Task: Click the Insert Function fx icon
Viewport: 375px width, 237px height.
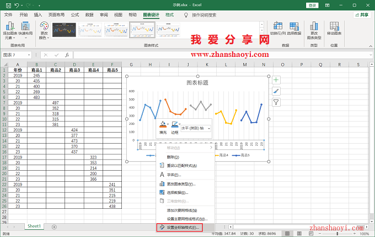Action: coord(67,55)
